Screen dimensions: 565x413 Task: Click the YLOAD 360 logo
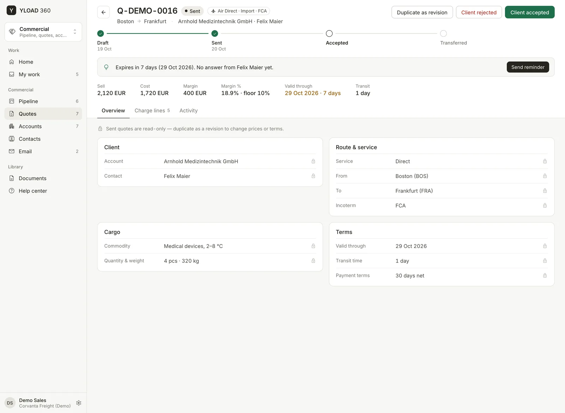[x=11, y=11]
